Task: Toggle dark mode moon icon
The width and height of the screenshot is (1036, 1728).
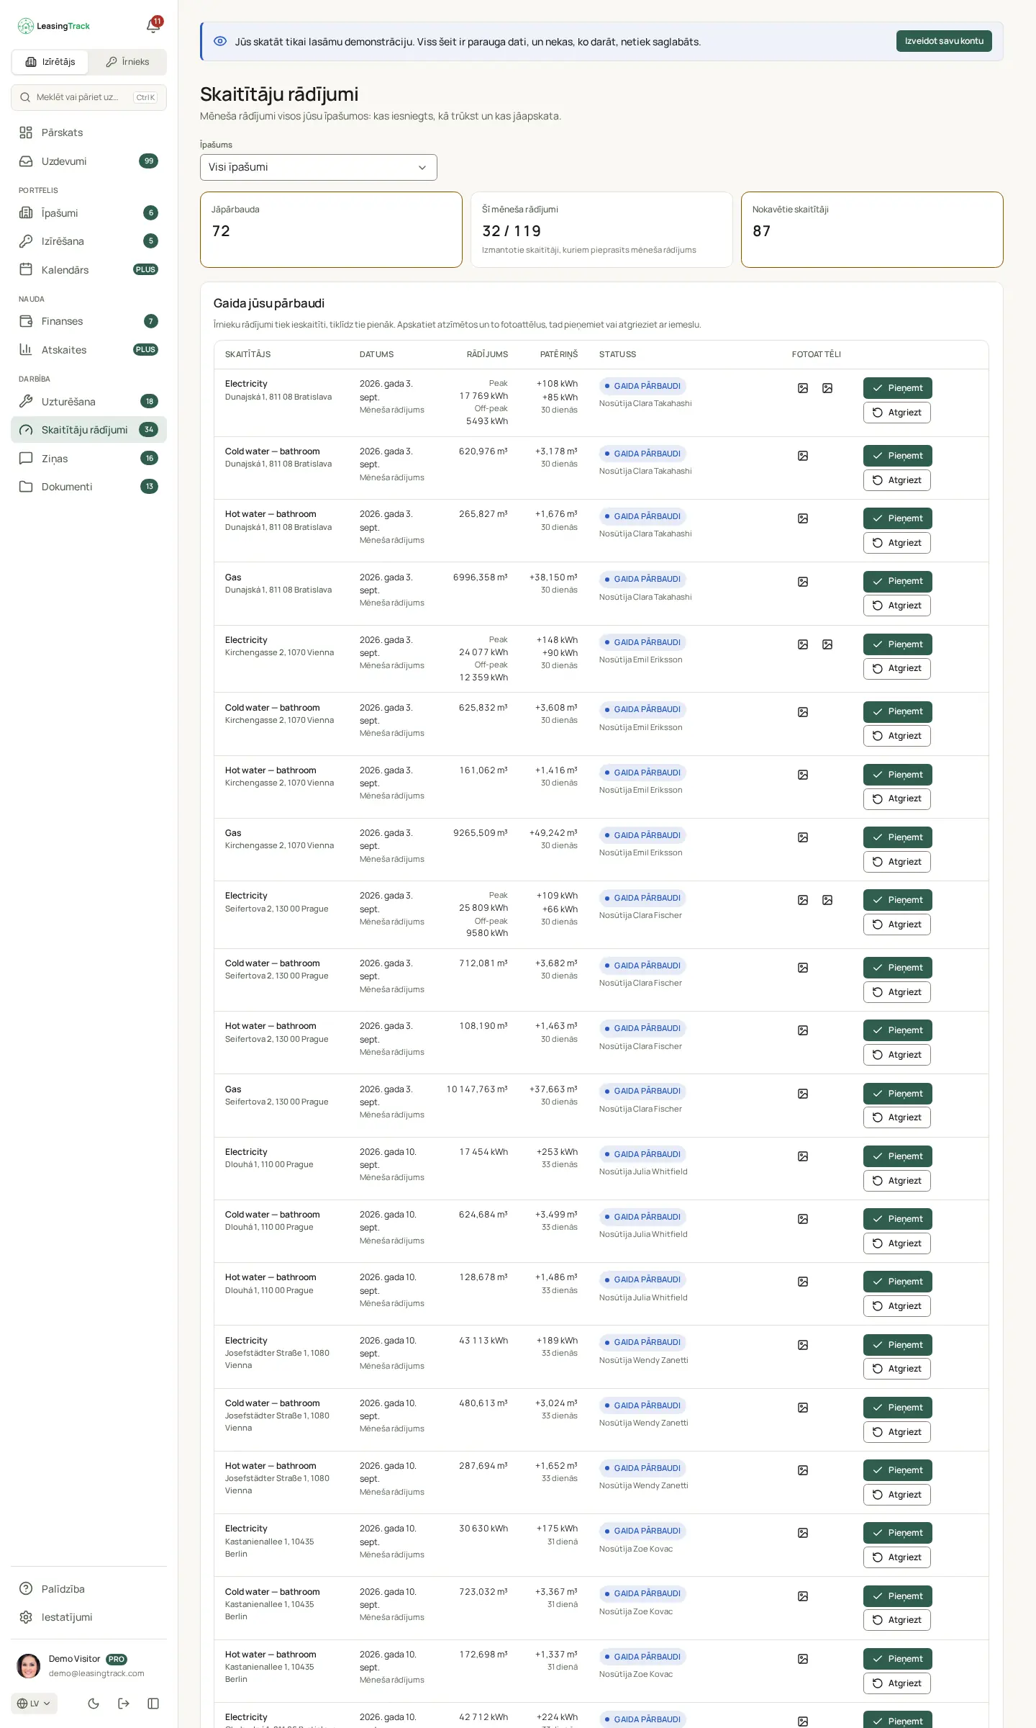Action: (x=94, y=1704)
